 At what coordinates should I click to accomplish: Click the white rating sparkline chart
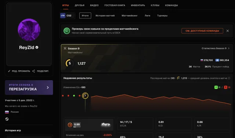pyautogui.click(x=106, y=124)
